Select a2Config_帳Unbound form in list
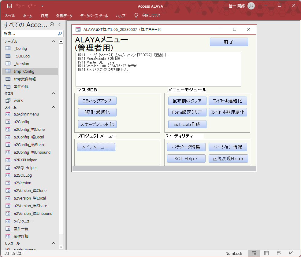This screenshot has width=301, height=257. (30, 152)
